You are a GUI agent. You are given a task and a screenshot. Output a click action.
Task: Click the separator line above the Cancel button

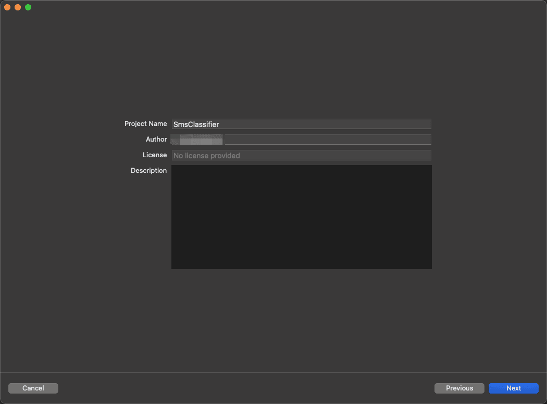click(273, 372)
